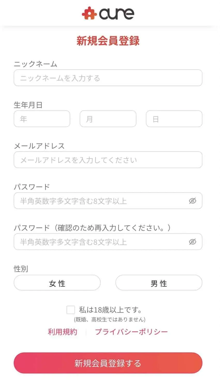Image resolution: width=220 pixels, height=380 pixels.
Task: Open the 日 birth day selector
Action: tap(174, 119)
